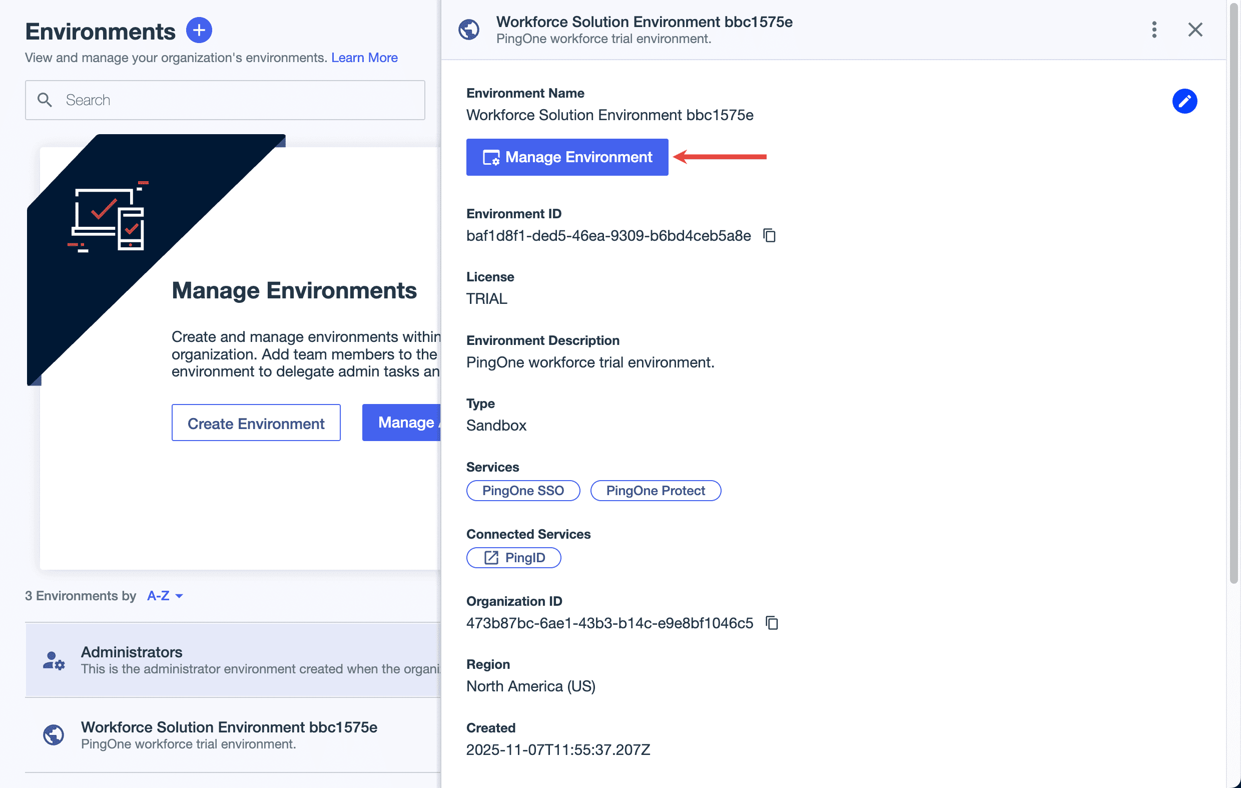Copy the Organization ID value
This screenshot has width=1241, height=788.
tap(772, 623)
